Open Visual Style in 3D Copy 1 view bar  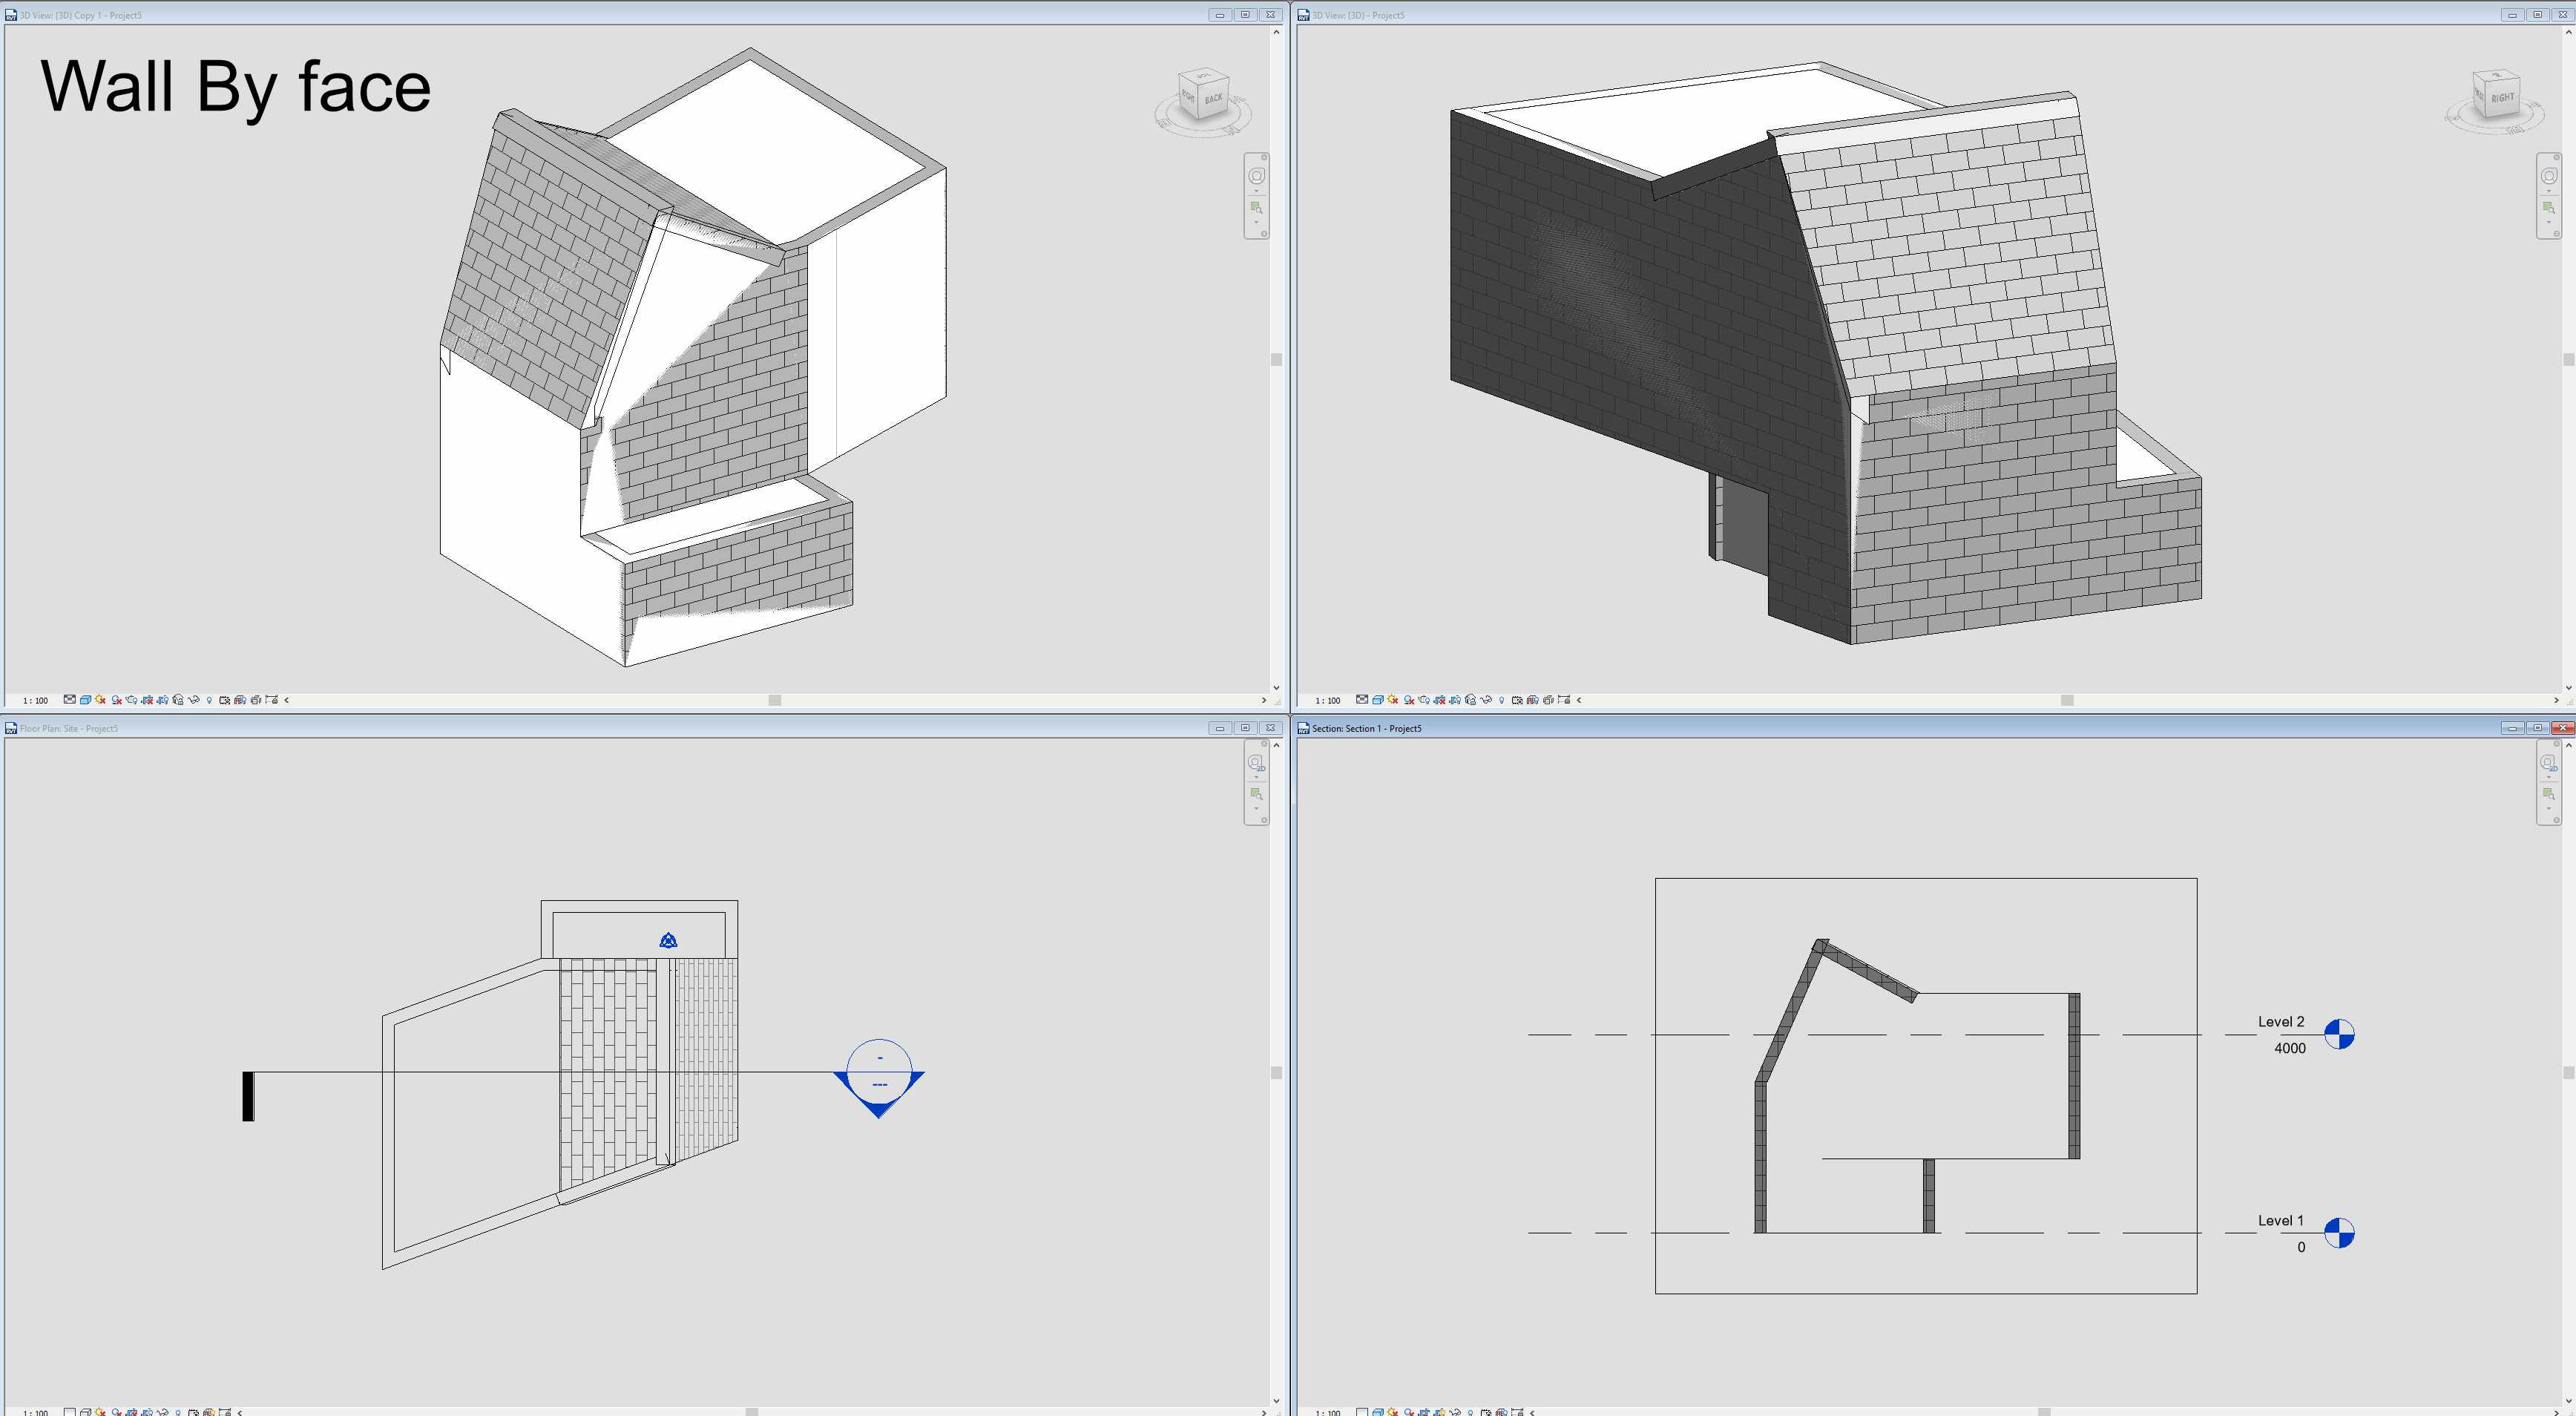click(86, 700)
